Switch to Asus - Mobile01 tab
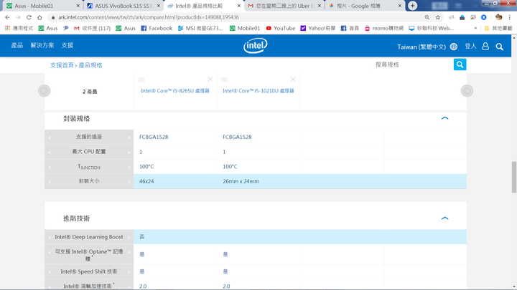Image resolution: width=517 pixels, height=290 pixels. tap(43, 6)
